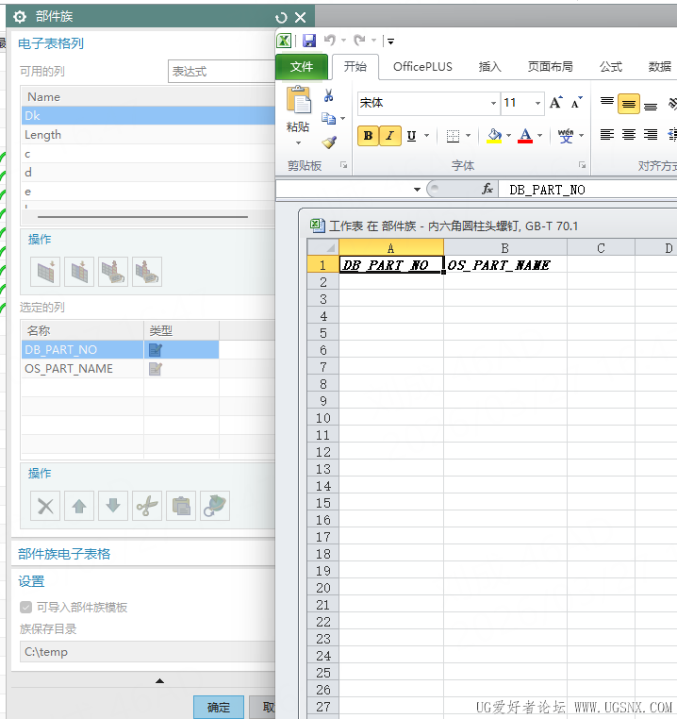The image size is (677, 719).
Task: Open the underline style dropdown arrow
Action: 426,136
